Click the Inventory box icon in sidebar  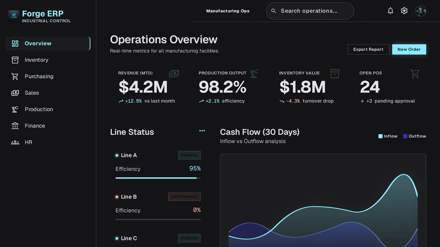point(15,60)
